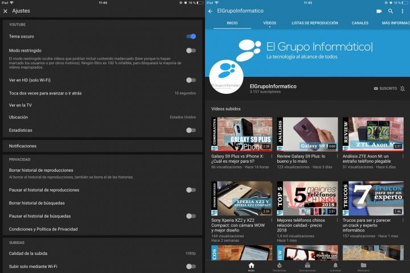This screenshot has width=410, height=273.
Task: Open options for Trucos para ser y parecer video
Action: pyautogui.click(x=403, y=220)
